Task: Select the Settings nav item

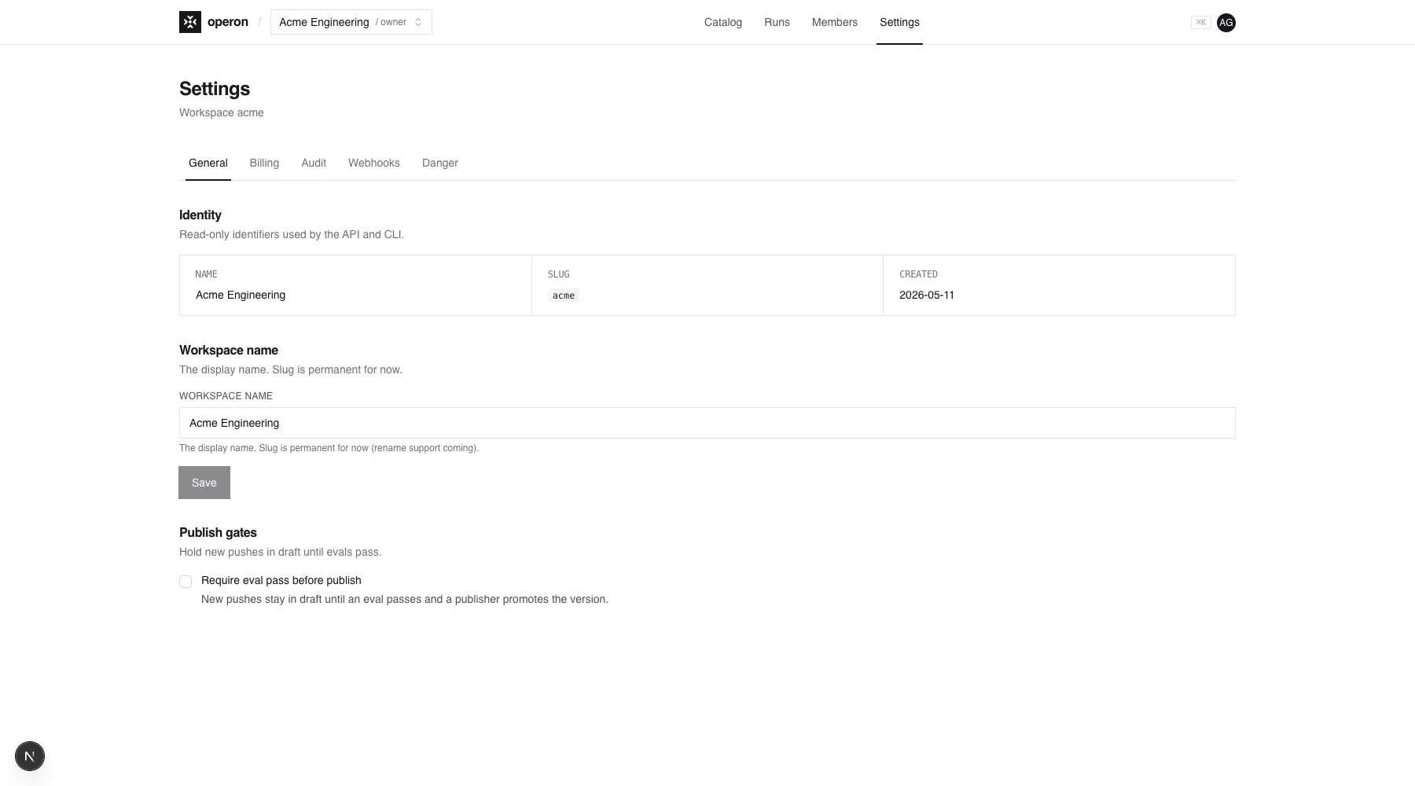Action: (899, 22)
